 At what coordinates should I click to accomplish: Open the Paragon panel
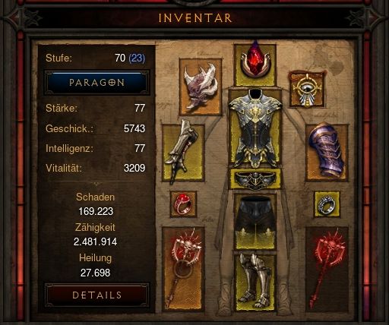(x=96, y=83)
